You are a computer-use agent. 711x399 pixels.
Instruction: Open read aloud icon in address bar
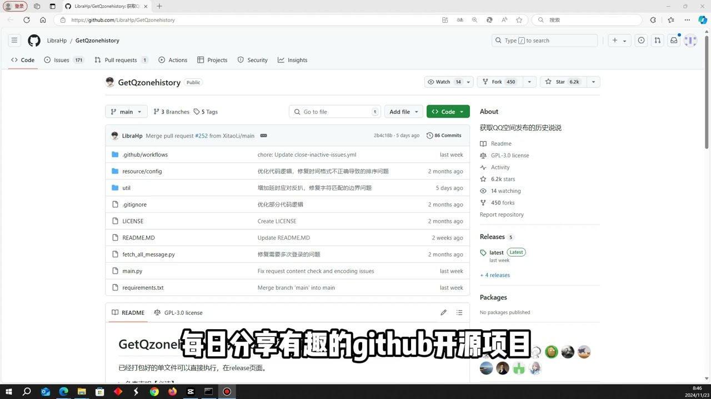click(504, 20)
